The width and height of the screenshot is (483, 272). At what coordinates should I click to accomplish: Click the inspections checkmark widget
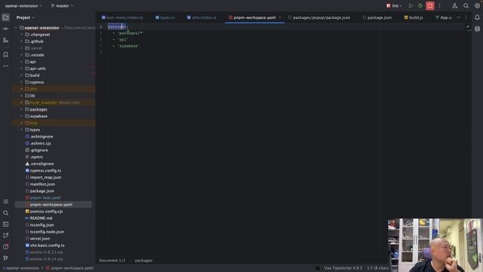point(468,27)
